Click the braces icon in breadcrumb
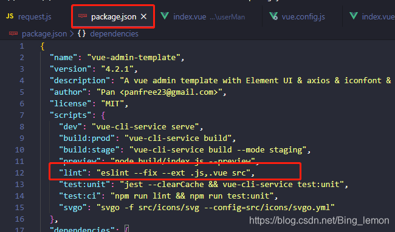Screen dimensions: 395x232 tap(81, 33)
